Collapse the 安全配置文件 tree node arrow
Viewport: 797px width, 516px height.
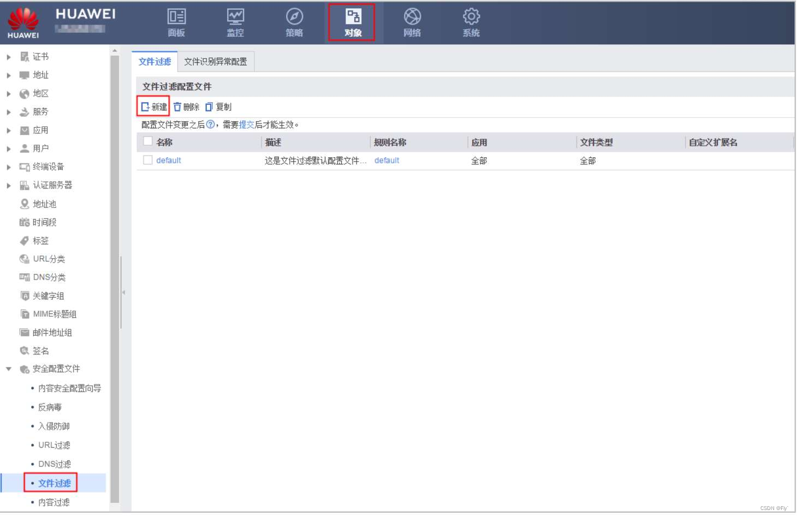pyautogui.click(x=9, y=369)
